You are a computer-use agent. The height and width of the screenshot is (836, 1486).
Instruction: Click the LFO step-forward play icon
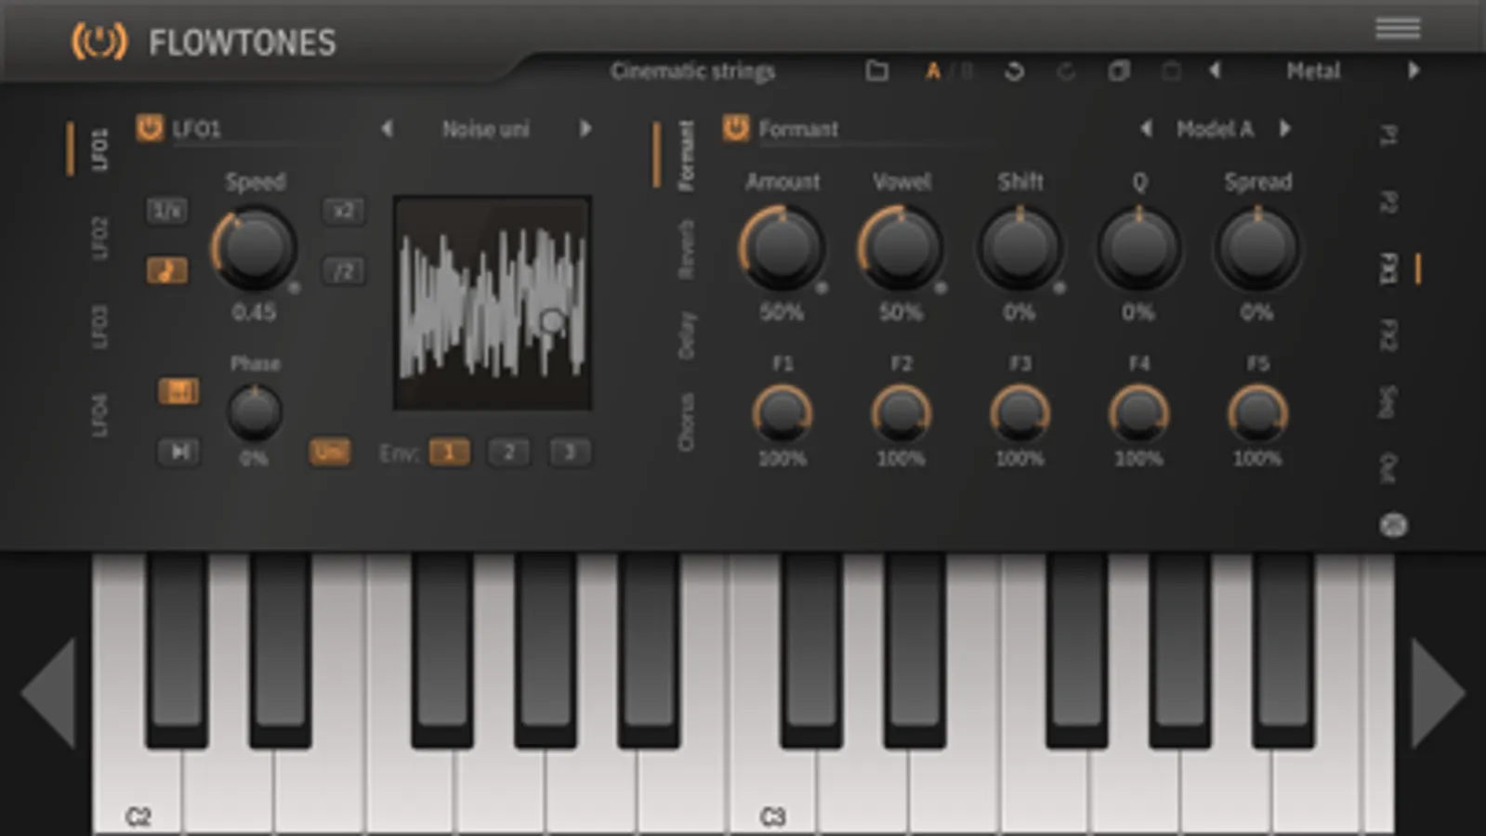(x=178, y=452)
